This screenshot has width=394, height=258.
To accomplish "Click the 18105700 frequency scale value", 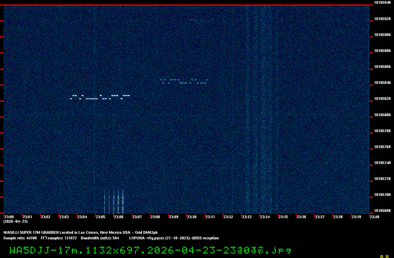I will (x=383, y=195).
